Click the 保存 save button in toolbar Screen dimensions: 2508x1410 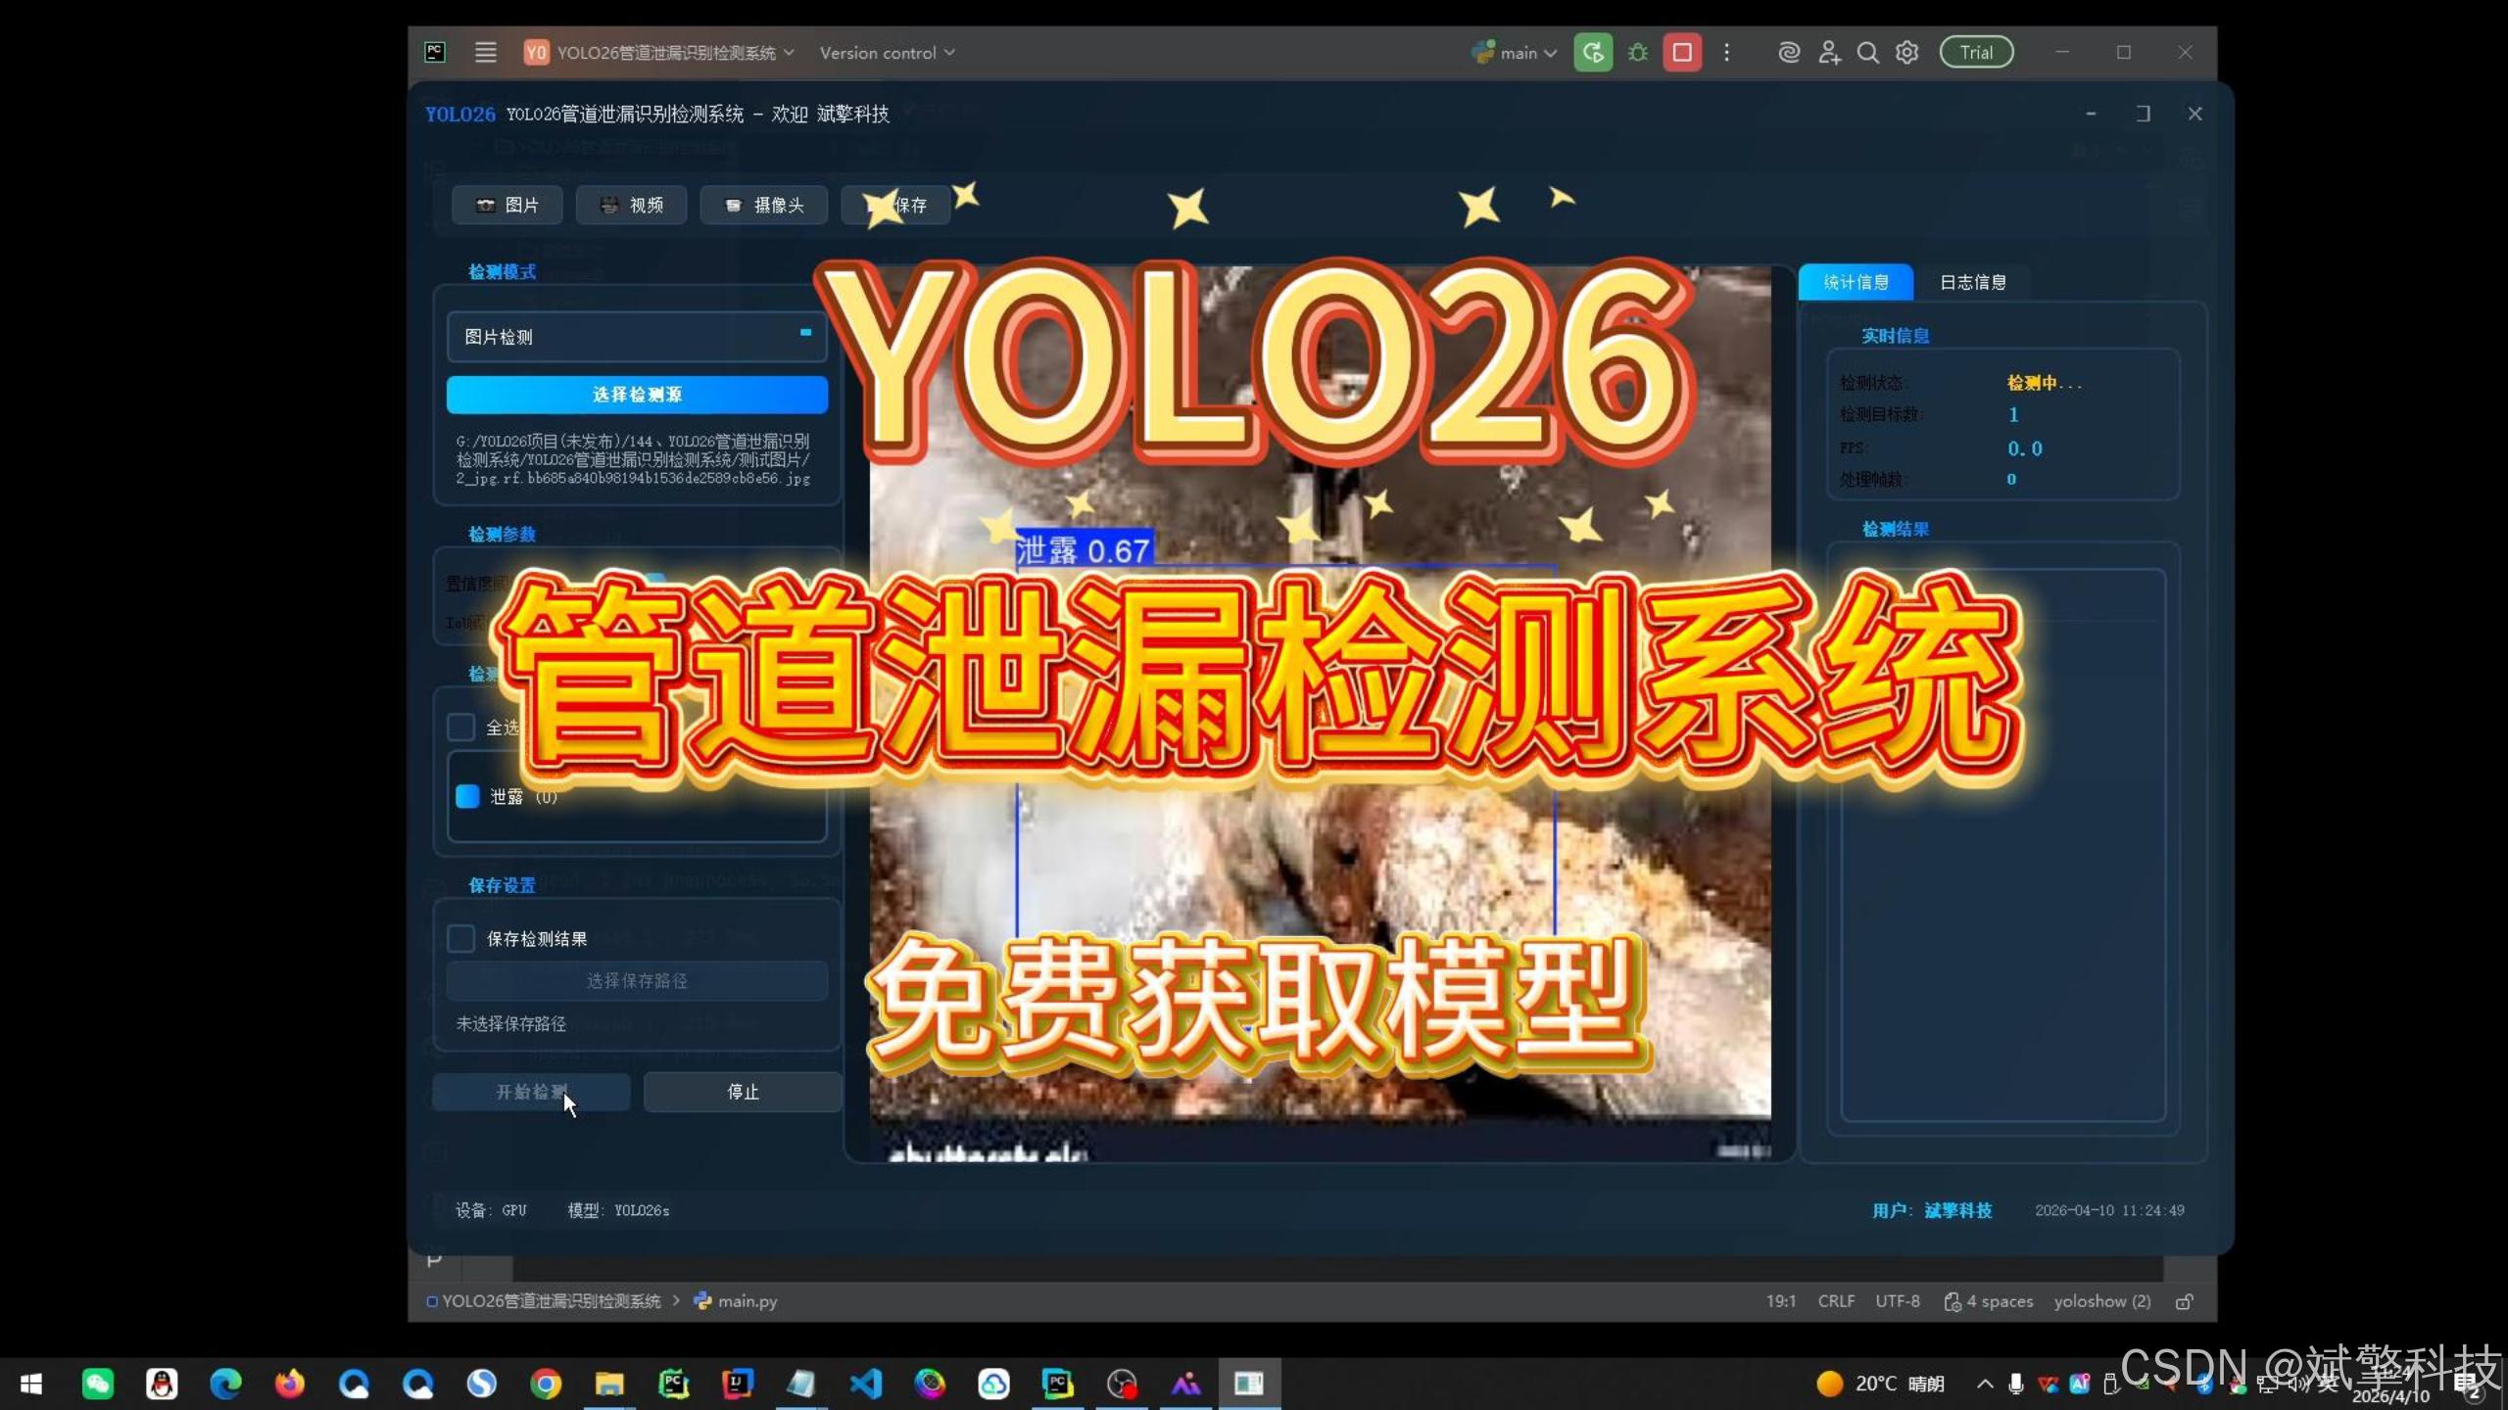click(895, 205)
